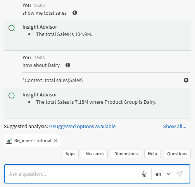The image size is (195, 187).
Task: Click the 'how about Dairy' message
Action: click(41, 65)
